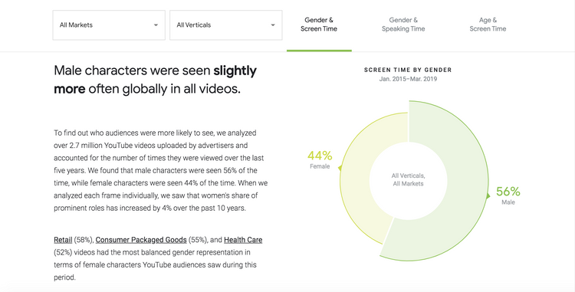Click the 44% Female label

coord(320,159)
